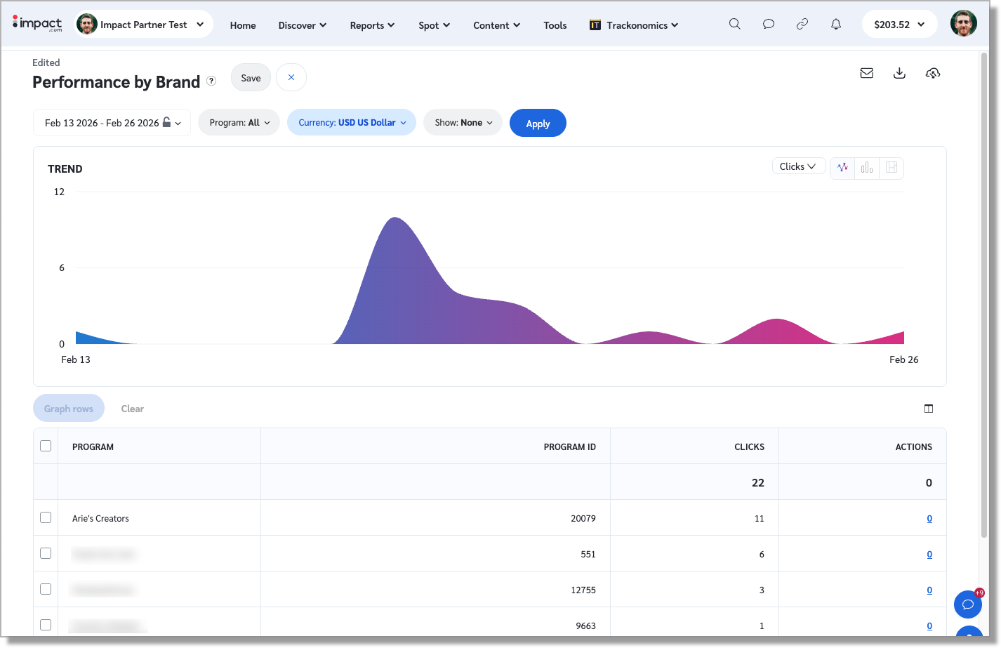Switch trend to bar chart view
This screenshot has width=1001, height=648.
pyautogui.click(x=867, y=167)
